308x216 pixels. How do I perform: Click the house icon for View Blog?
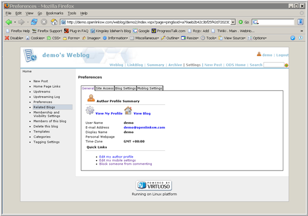click(128, 110)
